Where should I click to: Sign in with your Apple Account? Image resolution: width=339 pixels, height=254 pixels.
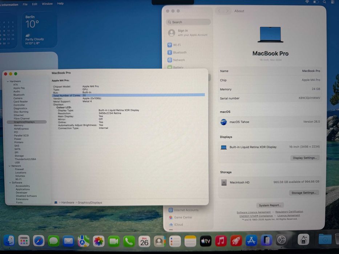tap(187, 33)
